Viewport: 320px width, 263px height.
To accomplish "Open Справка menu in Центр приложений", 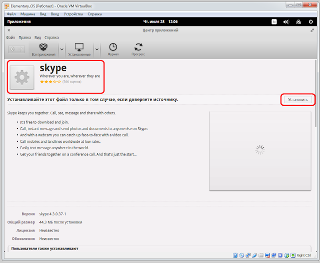I will point(51,38).
